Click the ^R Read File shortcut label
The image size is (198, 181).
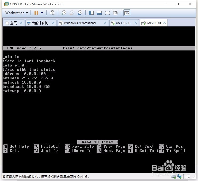(79, 146)
